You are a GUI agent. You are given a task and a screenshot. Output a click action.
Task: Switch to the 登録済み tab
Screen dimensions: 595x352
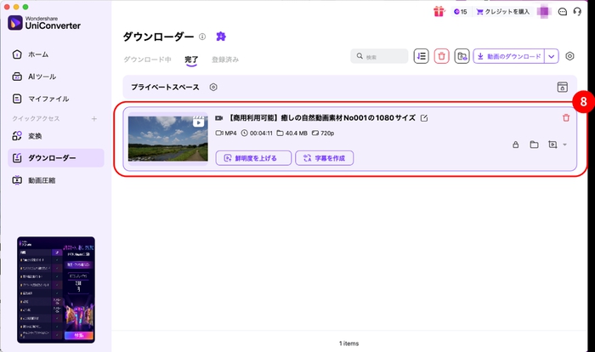coord(225,59)
